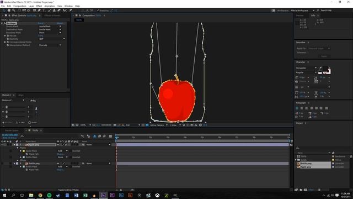Toggle visibility eye of Apple.png layer
This screenshot has height=199, width=353.
(x=2, y=145)
